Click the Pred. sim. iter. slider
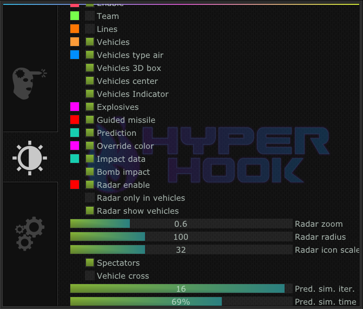Viewport: 363px width, 309px height. (x=181, y=289)
